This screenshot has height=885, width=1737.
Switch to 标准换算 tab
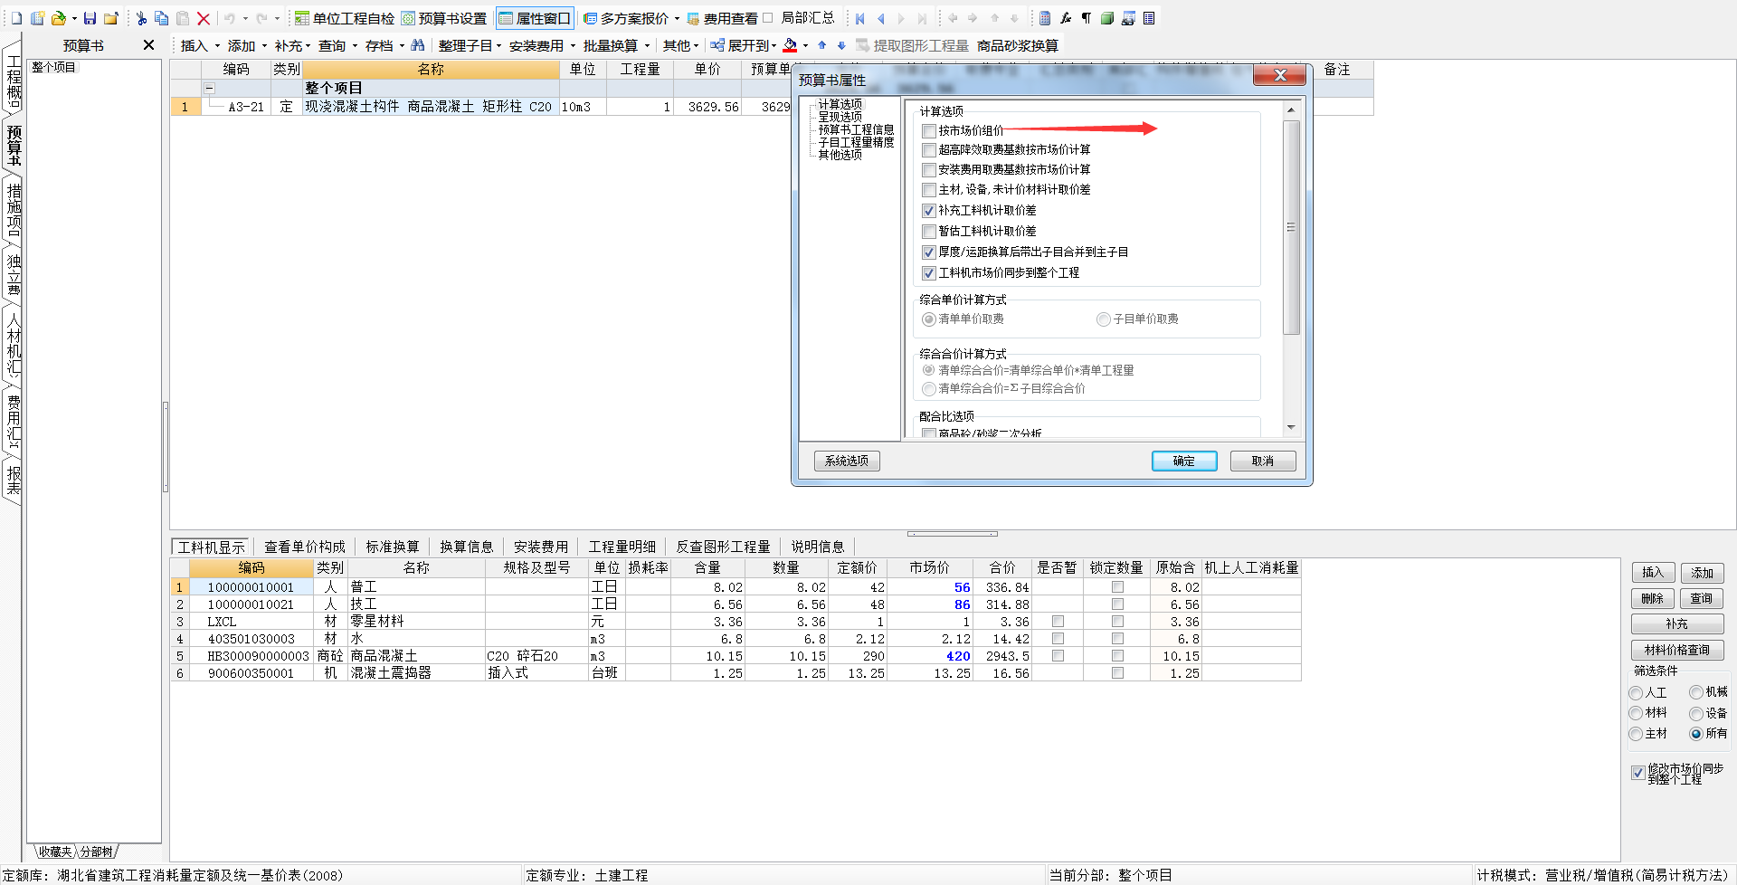pyautogui.click(x=393, y=547)
